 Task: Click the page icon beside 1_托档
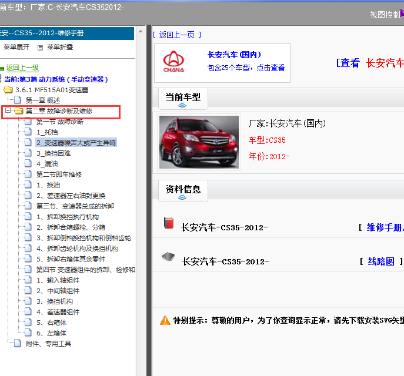click(x=28, y=132)
